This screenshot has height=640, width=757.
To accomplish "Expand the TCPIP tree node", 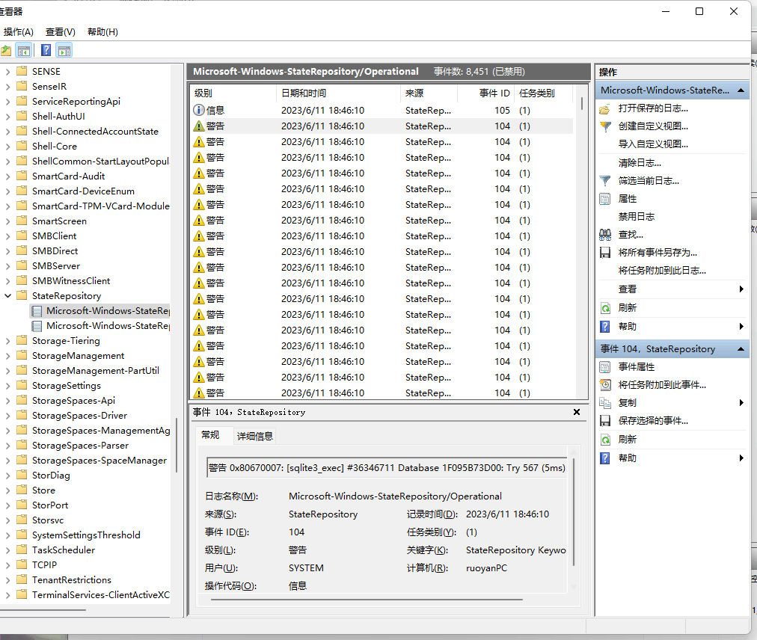I will coord(7,565).
